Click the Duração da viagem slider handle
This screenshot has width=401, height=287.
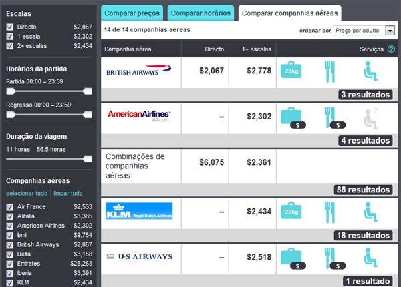coord(86,158)
